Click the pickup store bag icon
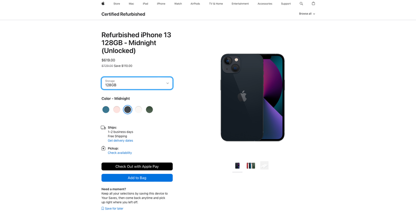 [x=104, y=149]
